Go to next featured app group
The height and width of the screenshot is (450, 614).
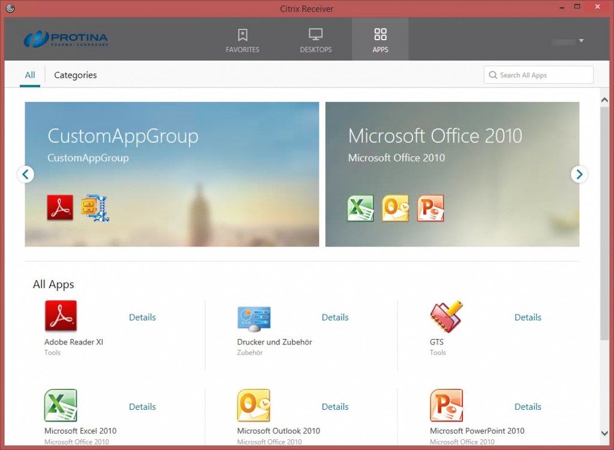[x=579, y=174]
